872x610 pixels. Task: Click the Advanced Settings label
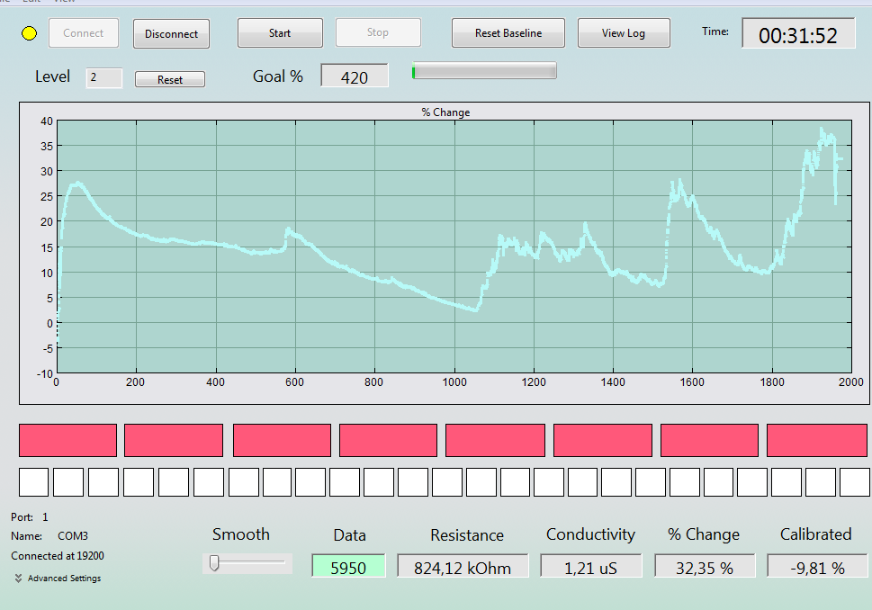click(65, 579)
